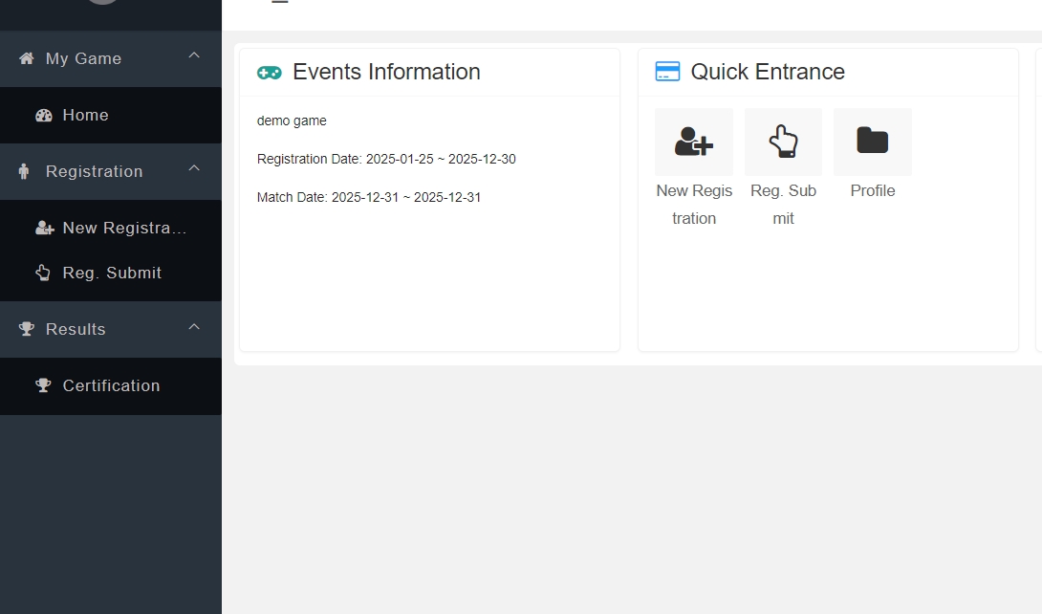Viewport: 1042px width, 614px height.
Task: Click the Reg. Submit hand pointer icon
Action: [783, 141]
